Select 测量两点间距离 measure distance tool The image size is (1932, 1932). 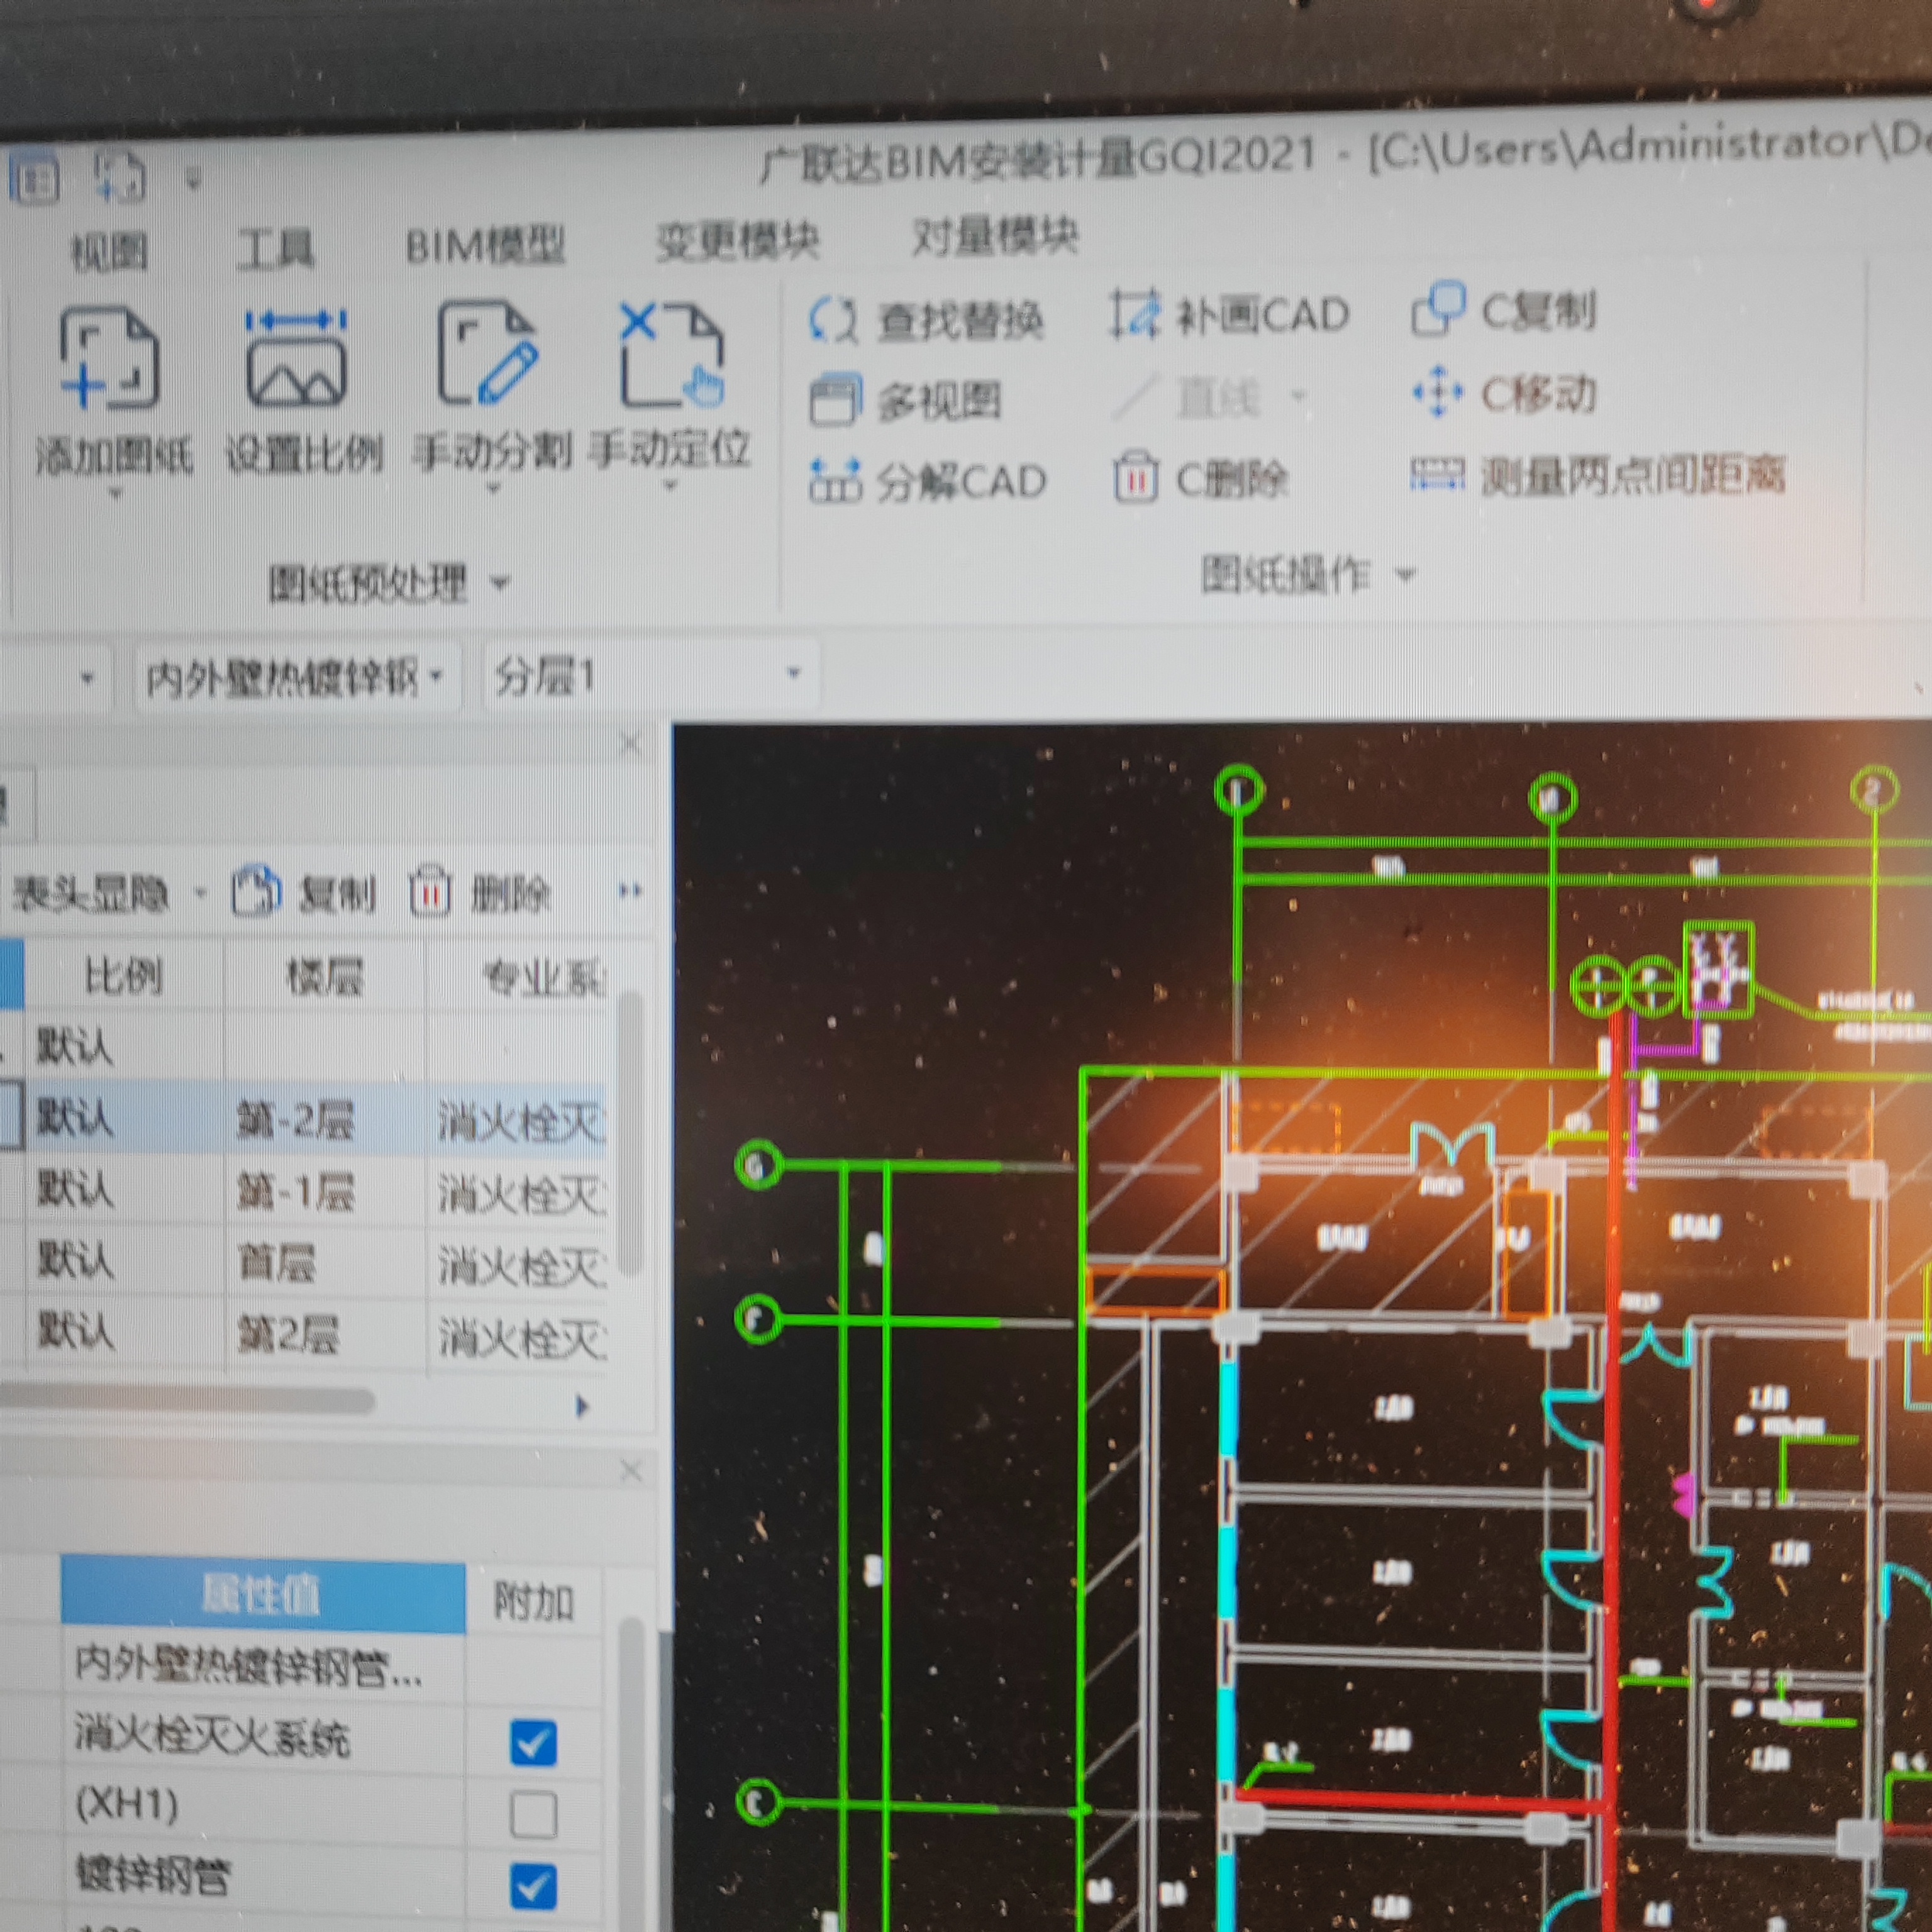tap(1598, 475)
